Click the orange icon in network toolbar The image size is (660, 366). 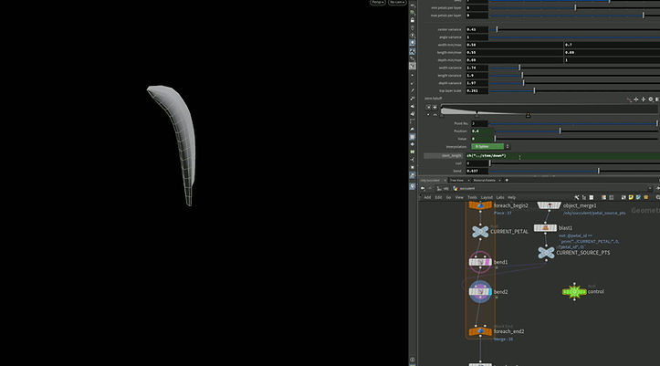[645, 197]
